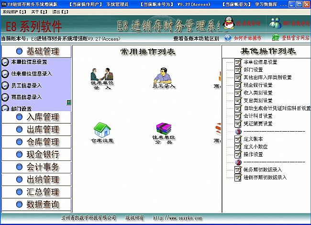Click 商品信息录入 text in left sidebar
Screen dimensions: 311x225
[26, 97]
